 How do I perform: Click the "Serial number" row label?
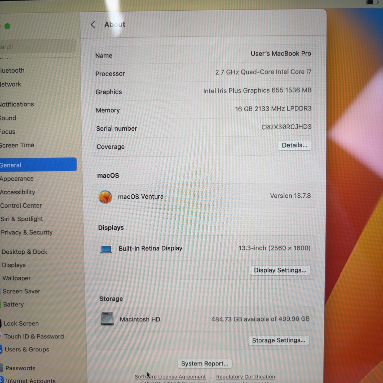tap(117, 129)
